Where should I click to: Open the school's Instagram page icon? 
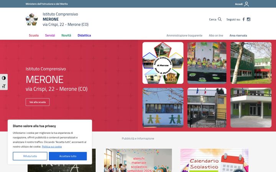coord(248,19)
